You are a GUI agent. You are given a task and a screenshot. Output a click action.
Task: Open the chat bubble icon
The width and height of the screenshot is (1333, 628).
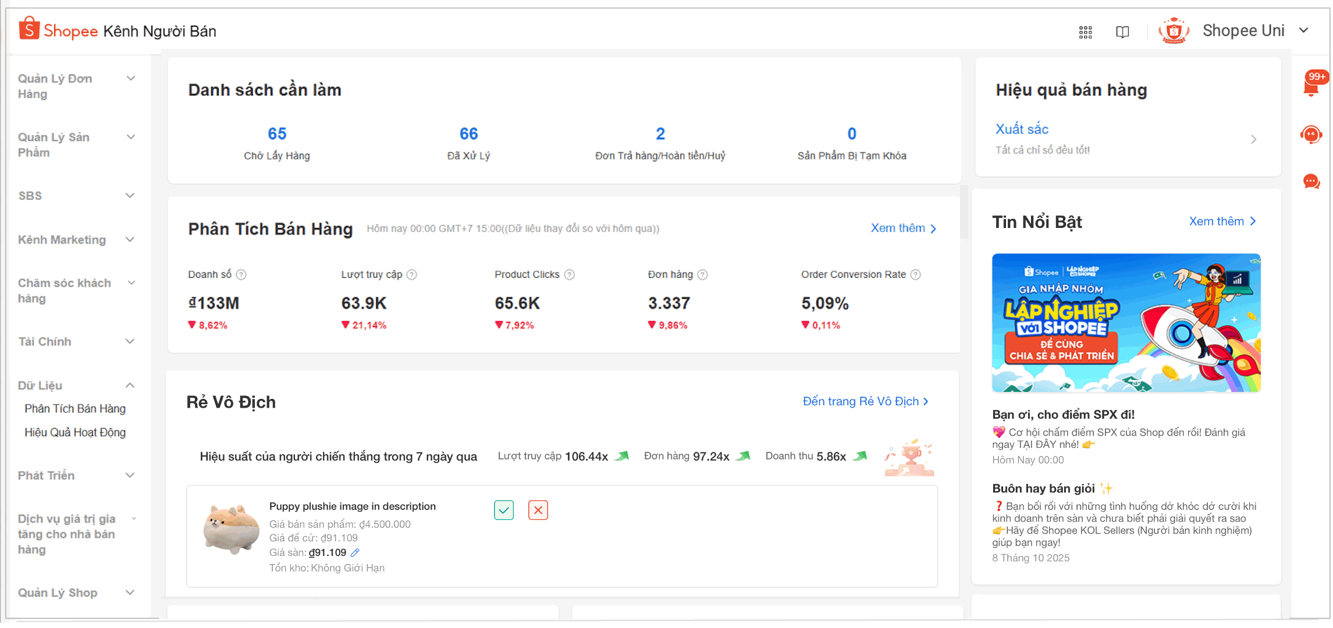1311,182
